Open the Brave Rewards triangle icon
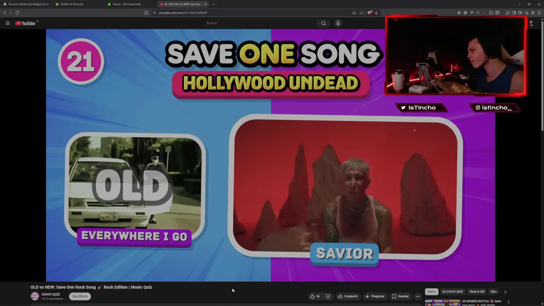Viewport: 544px width, 306px height. (376, 13)
